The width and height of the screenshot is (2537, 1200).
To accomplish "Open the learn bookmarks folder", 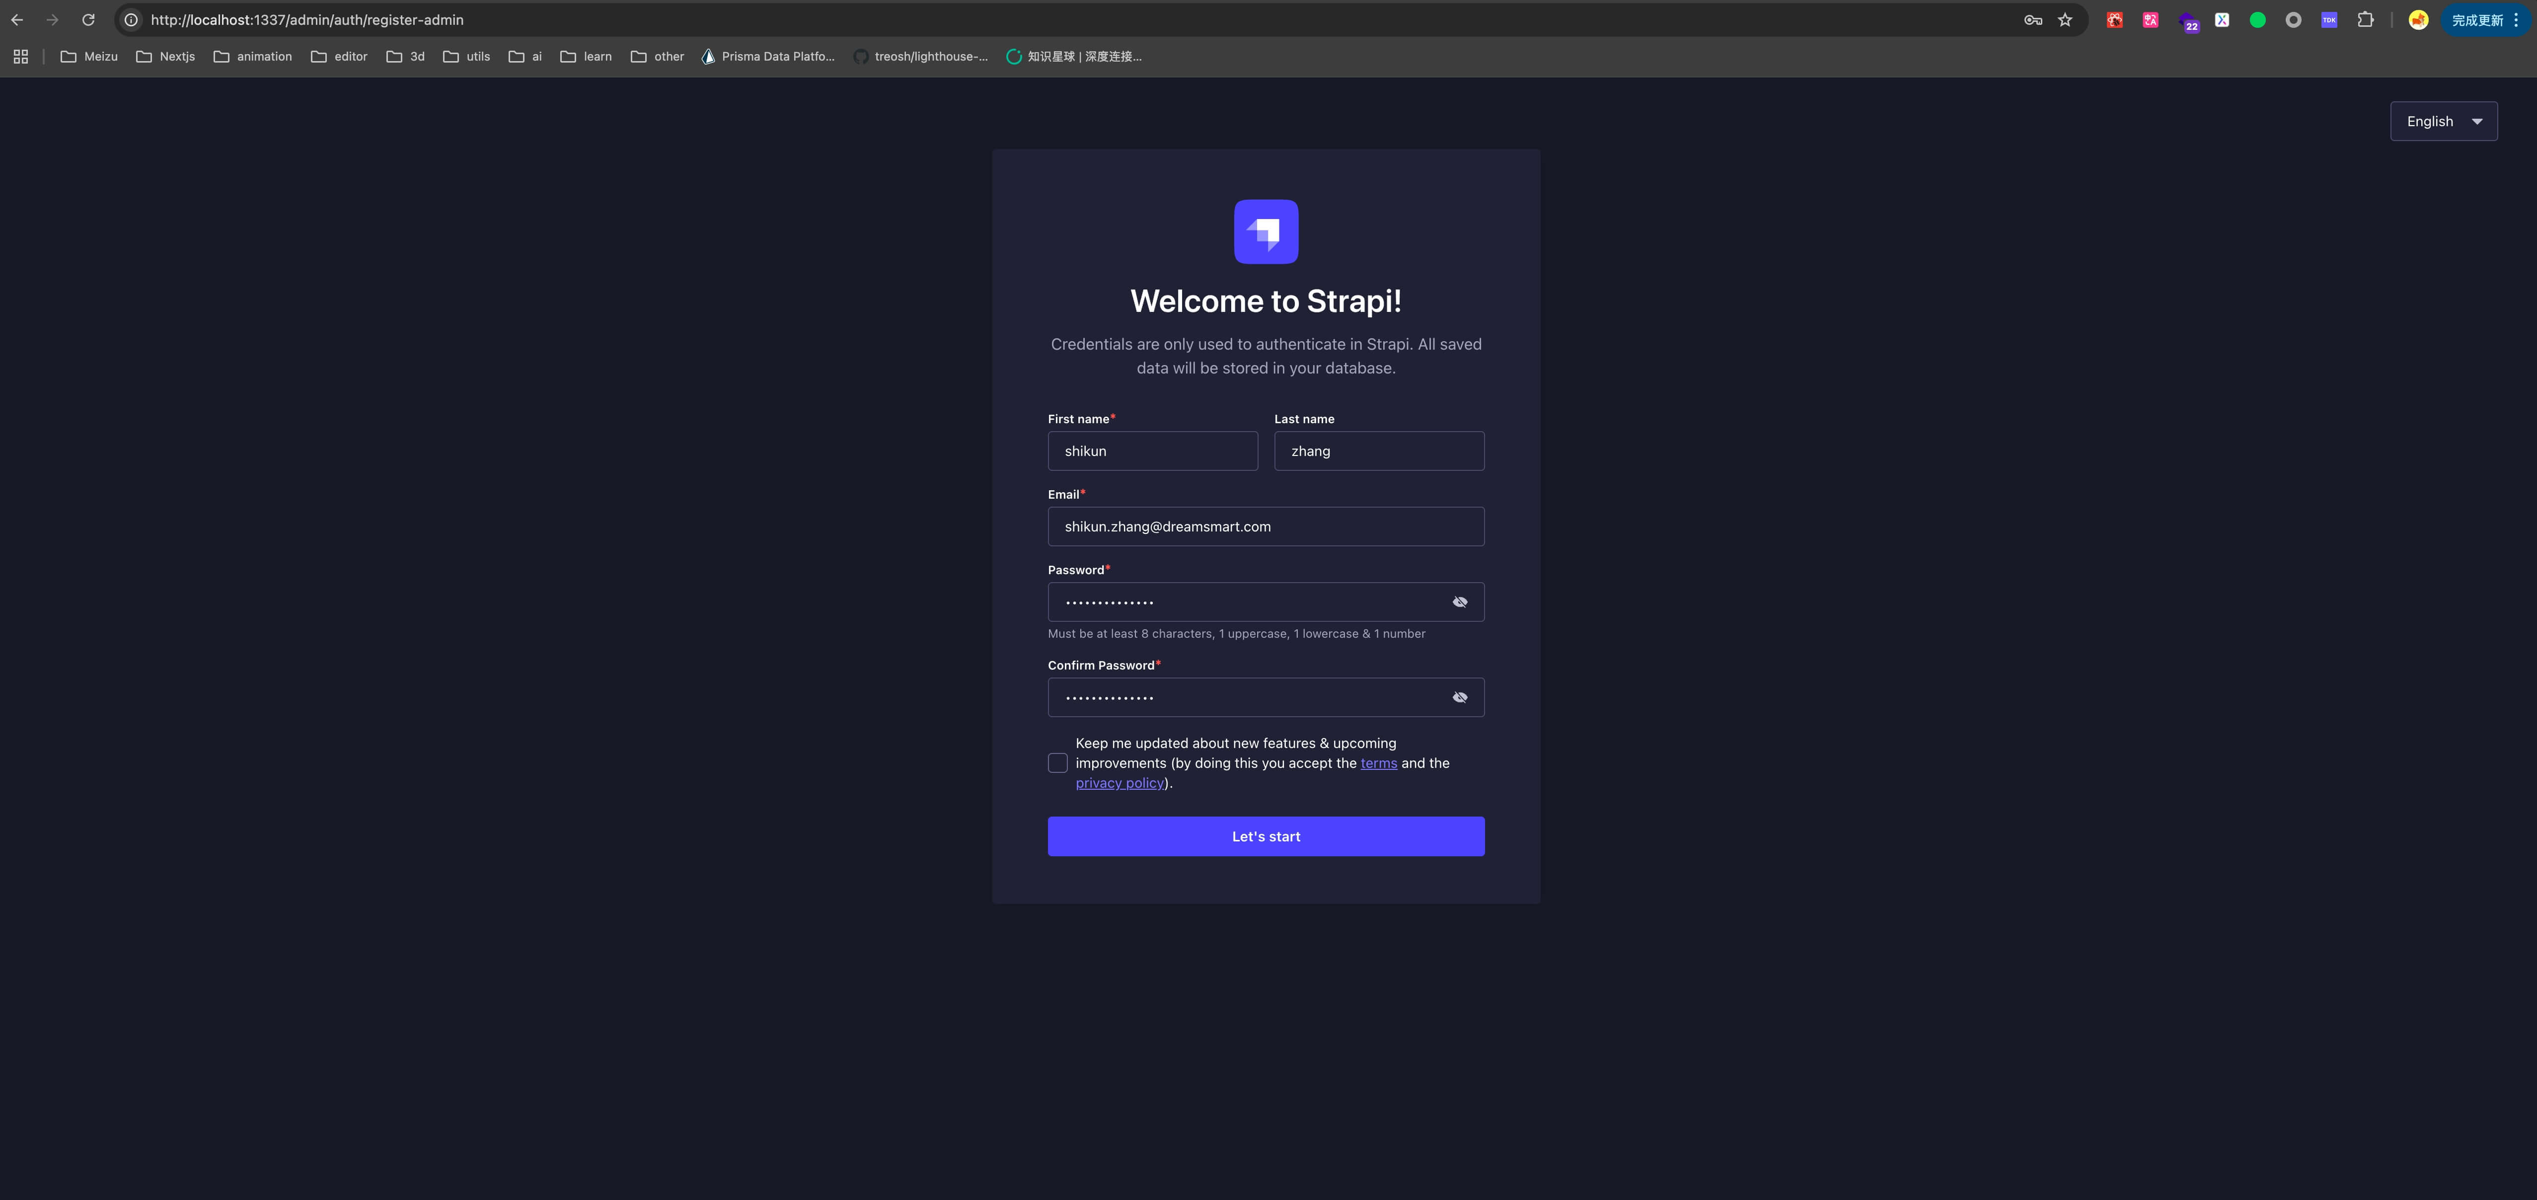I will [x=586, y=56].
